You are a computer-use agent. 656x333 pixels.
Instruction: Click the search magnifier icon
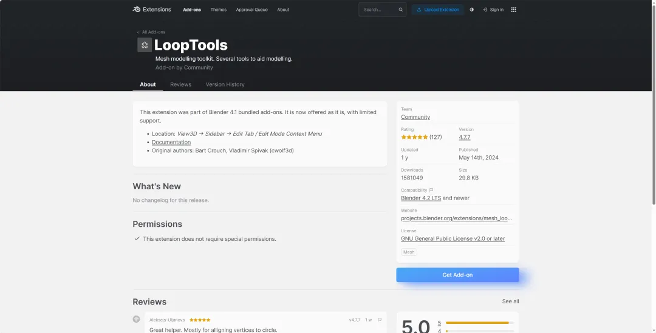click(400, 10)
